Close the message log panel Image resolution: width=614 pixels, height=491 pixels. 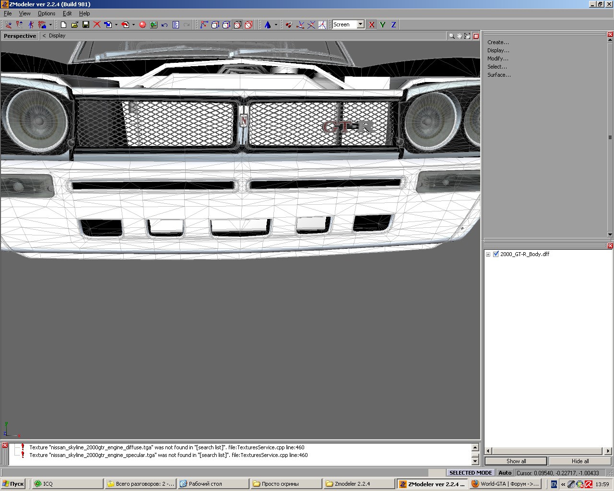coord(5,445)
